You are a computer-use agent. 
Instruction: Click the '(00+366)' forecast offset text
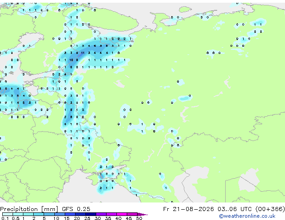pos(270,209)
